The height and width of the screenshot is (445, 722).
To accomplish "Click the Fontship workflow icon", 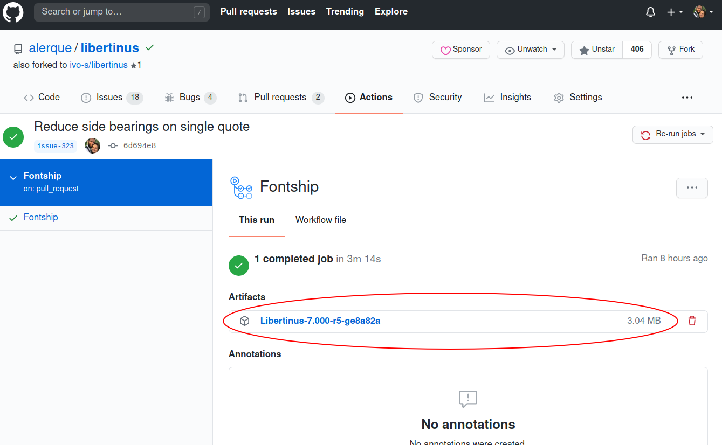I will [x=241, y=187].
